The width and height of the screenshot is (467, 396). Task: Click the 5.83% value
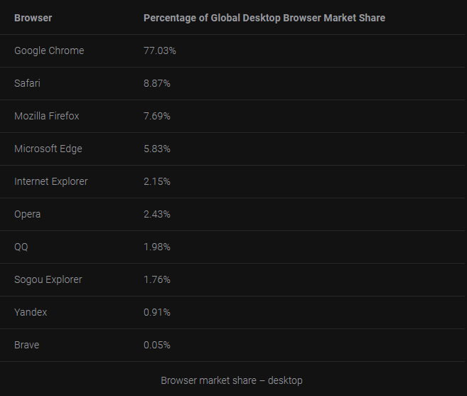click(x=156, y=149)
